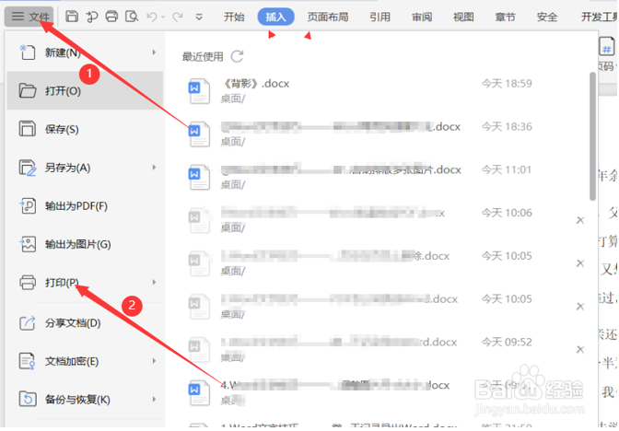This screenshot has width=619, height=431.
Task: Expand the 备份与恢复(K) submenu arrow
Action: pos(154,400)
